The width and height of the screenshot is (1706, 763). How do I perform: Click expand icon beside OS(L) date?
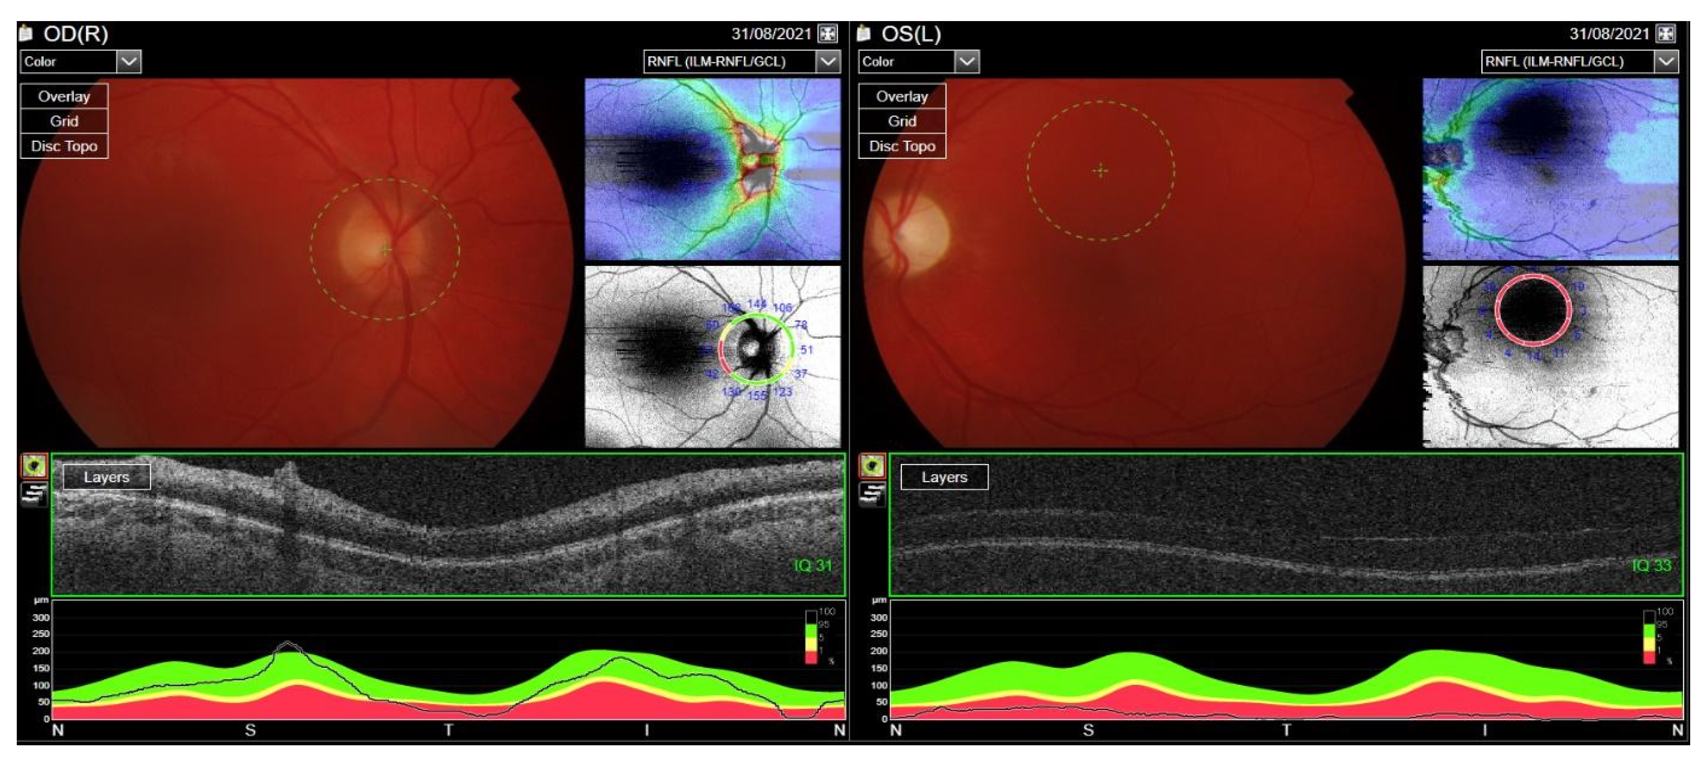(x=1666, y=34)
